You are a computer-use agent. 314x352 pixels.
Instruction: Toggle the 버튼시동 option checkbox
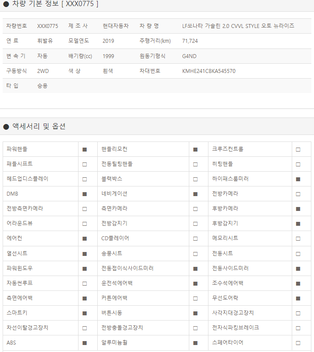pos(195,313)
